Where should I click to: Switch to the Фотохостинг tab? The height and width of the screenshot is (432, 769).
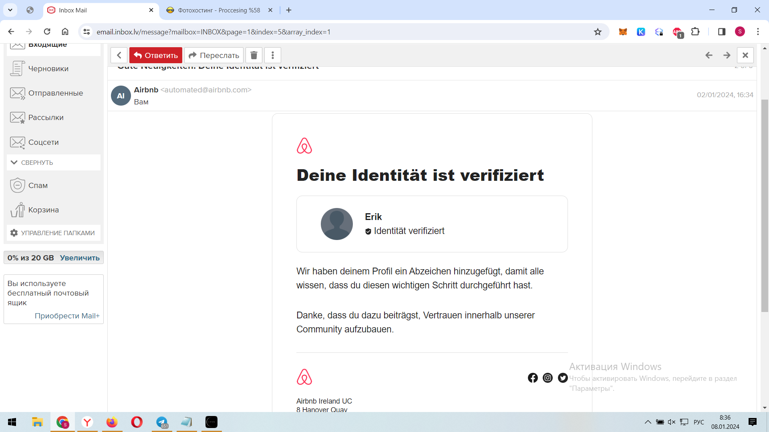pos(219,10)
